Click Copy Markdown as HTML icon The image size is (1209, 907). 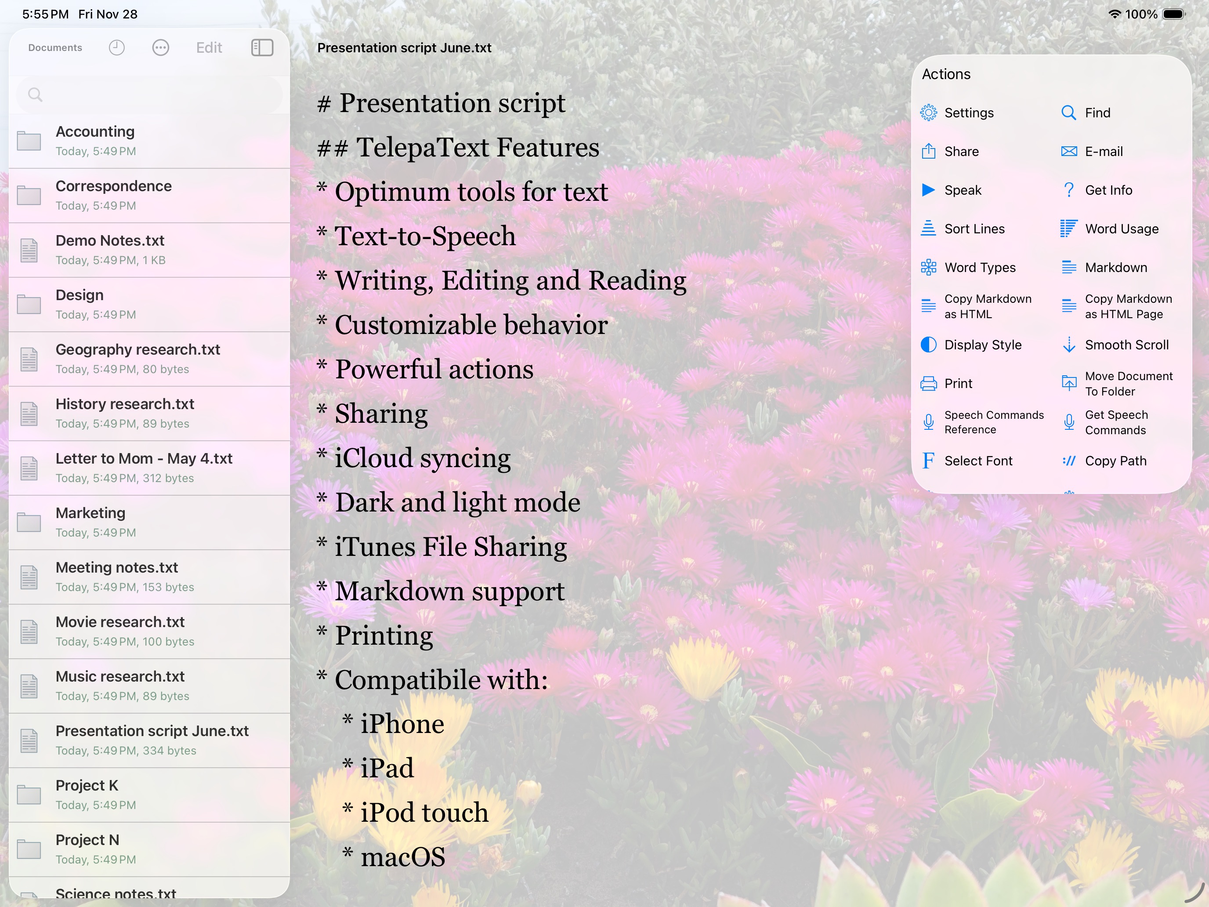click(928, 306)
